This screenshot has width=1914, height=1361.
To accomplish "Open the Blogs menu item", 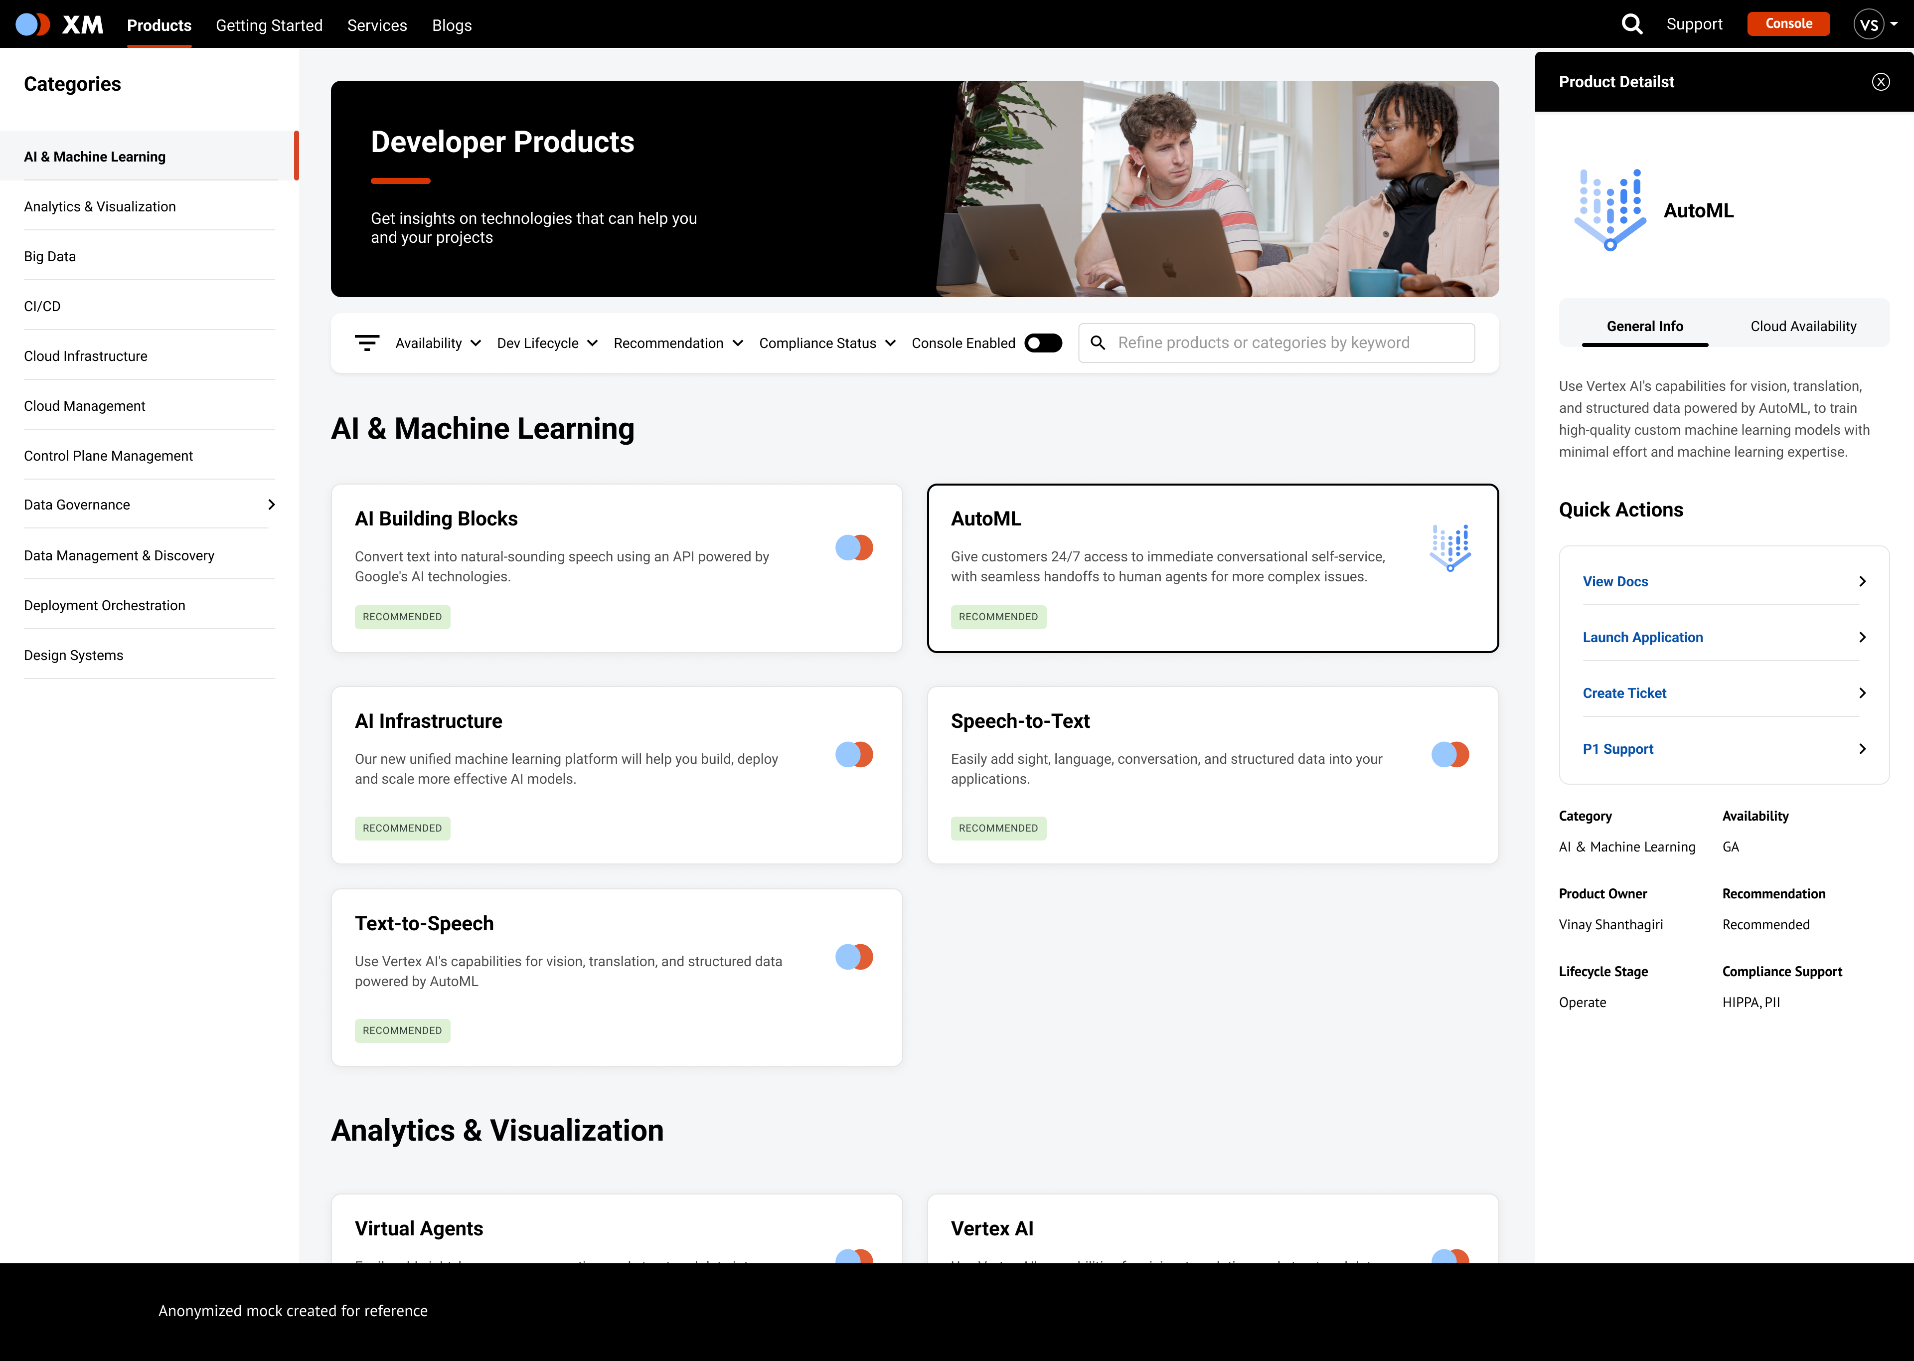I will pos(452,25).
